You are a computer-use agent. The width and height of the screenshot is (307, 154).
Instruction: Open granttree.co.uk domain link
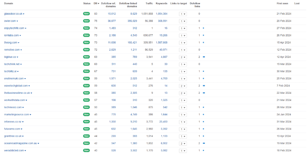[13, 136]
